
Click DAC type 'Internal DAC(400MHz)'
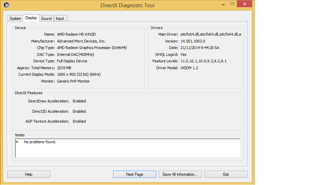pos(75,54)
